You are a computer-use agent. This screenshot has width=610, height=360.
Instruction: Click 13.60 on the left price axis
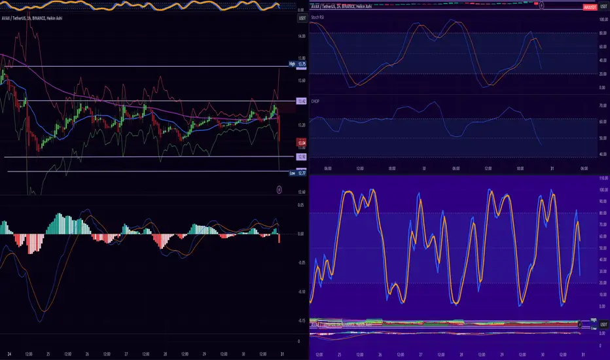(302, 81)
